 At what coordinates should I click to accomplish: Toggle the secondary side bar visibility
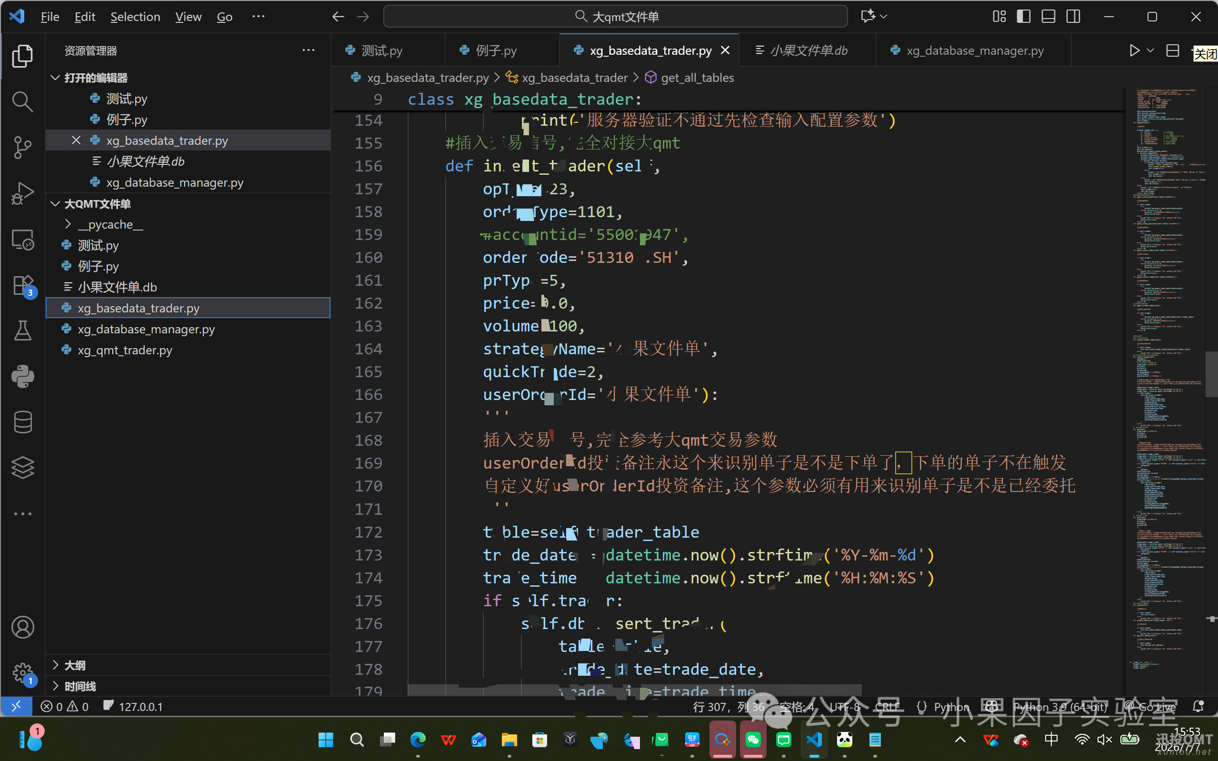[x=1073, y=17]
